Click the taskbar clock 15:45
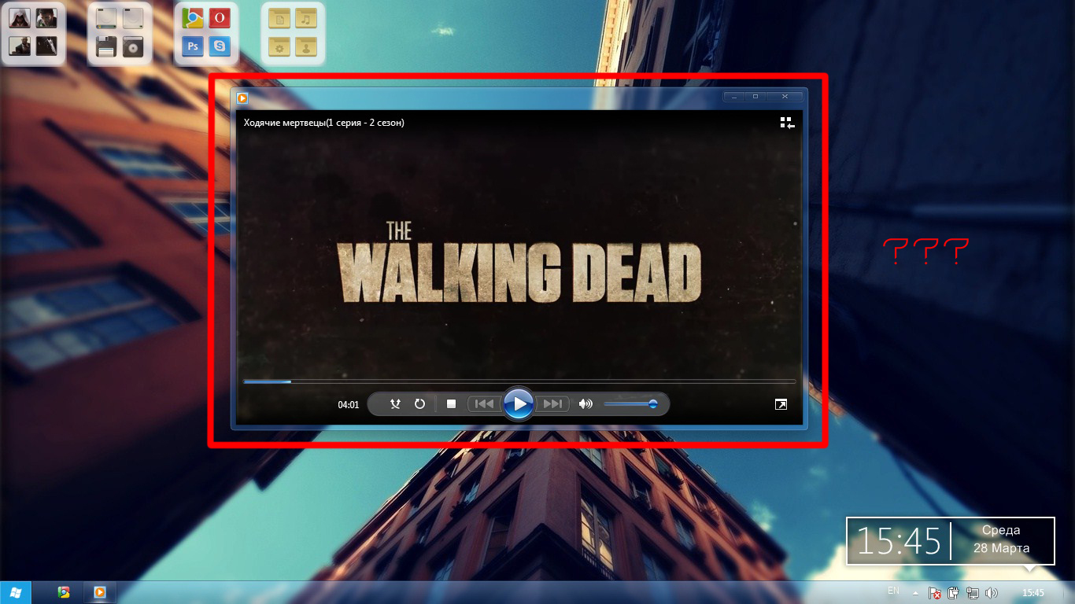The height and width of the screenshot is (604, 1075). tap(1033, 593)
